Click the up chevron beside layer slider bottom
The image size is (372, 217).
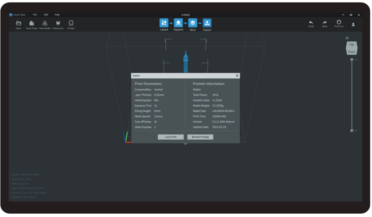(356, 131)
